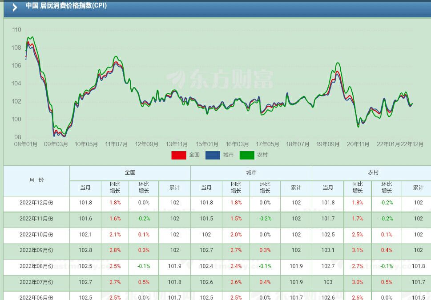Click the 101.8 value for 2022年12月份 全国
The image size is (431, 300).
(x=85, y=203)
